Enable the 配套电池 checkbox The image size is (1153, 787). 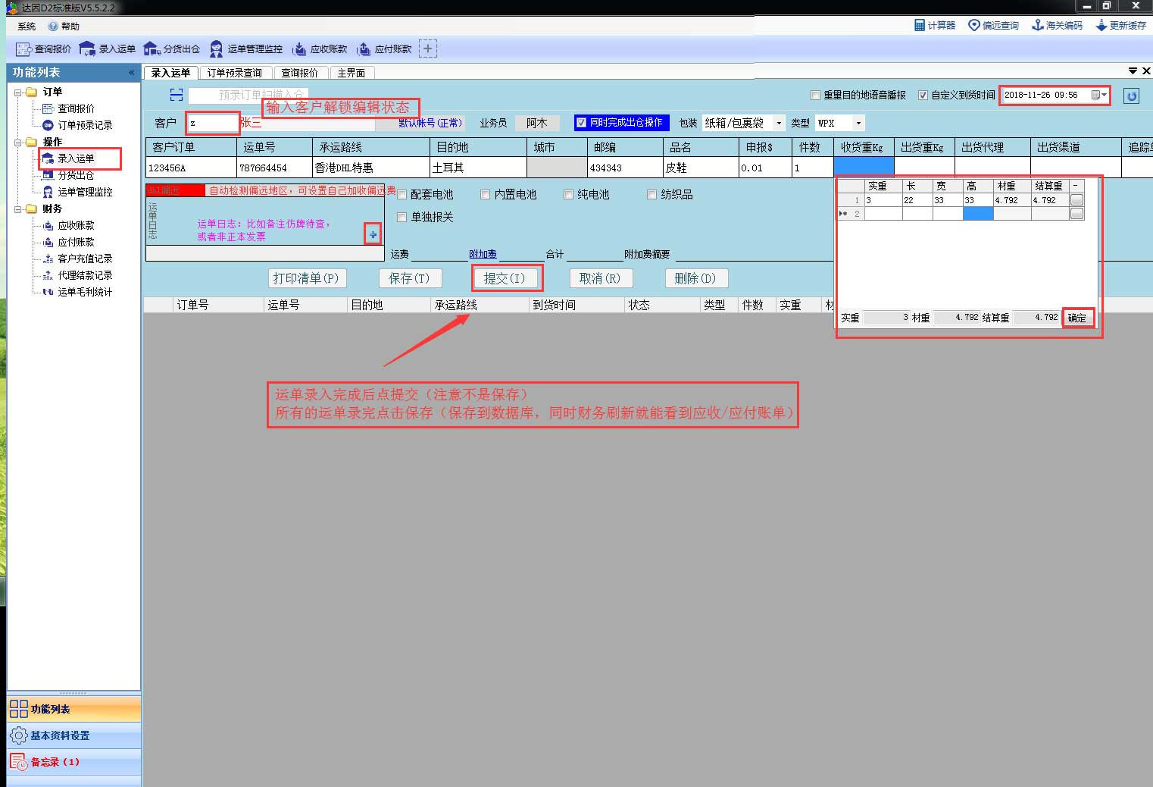coord(402,195)
